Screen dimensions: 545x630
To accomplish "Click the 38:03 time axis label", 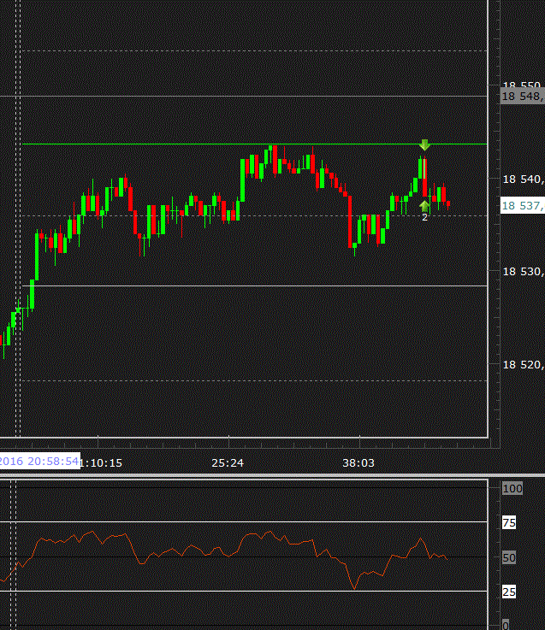I will [x=358, y=462].
